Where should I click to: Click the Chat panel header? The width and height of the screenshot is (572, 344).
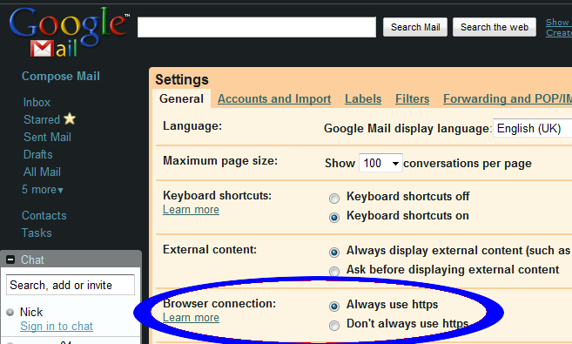coord(71,260)
